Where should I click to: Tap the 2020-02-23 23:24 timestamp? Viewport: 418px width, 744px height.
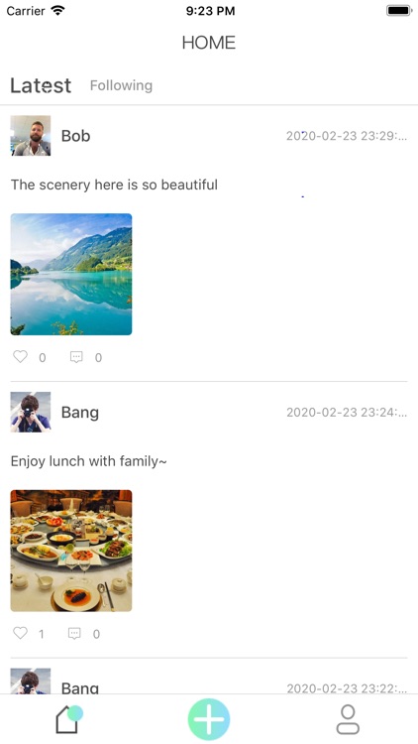point(347,413)
